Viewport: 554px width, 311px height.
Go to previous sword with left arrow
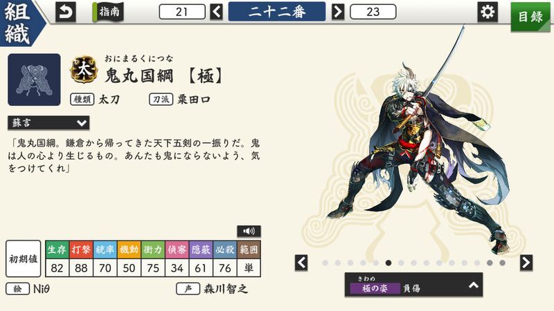(217, 12)
